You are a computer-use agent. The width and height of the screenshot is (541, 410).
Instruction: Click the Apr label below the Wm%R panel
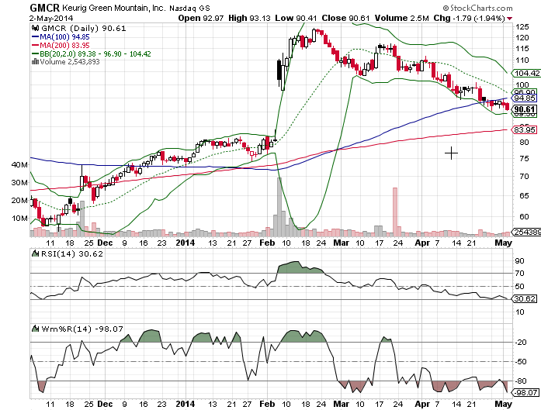pyautogui.click(x=422, y=404)
